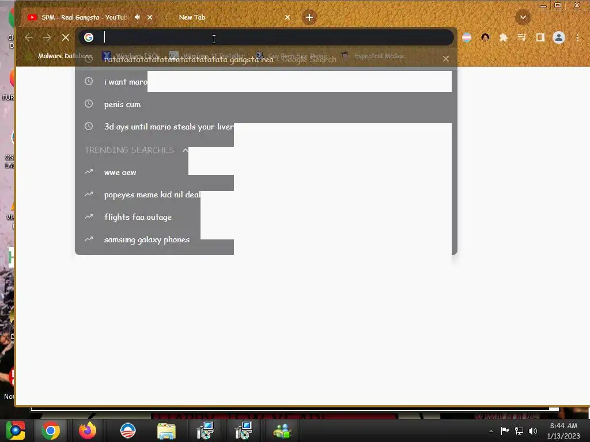590x442 pixels.
Task: Open volume speaker tray icon
Action: (x=533, y=430)
